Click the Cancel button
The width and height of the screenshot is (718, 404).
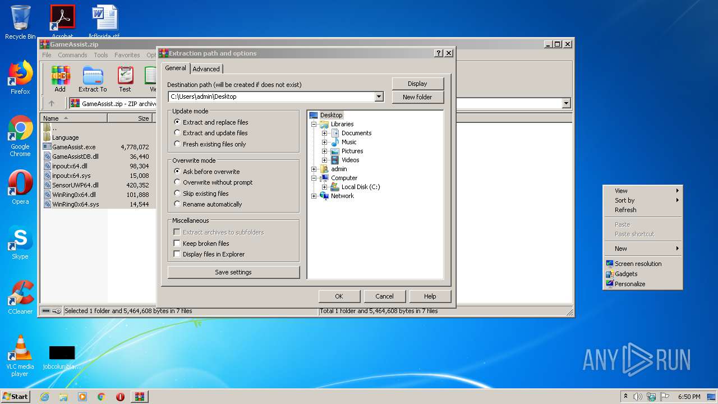tap(384, 296)
